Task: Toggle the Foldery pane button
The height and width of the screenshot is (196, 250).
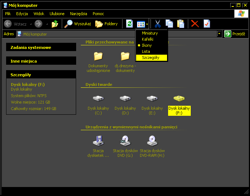Action: point(106,24)
